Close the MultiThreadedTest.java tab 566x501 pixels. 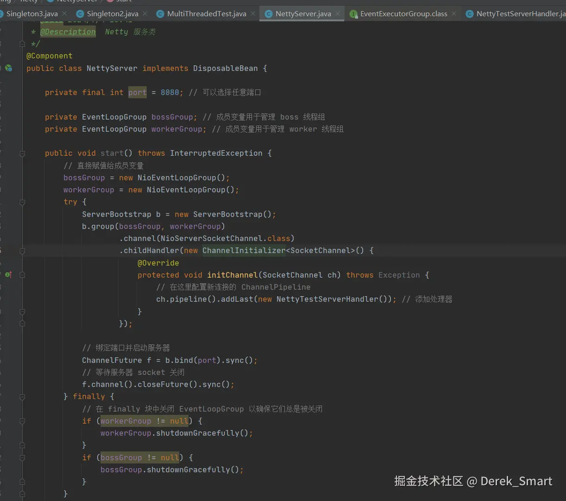pyautogui.click(x=253, y=14)
